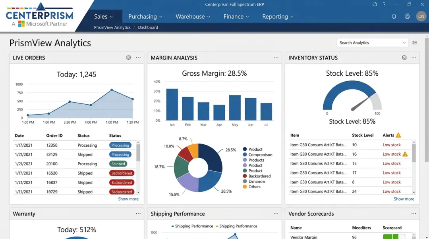This screenshot has height=239, width=429.
Task: Open the Search Analytics dropdown
Action: coord(372,43)
